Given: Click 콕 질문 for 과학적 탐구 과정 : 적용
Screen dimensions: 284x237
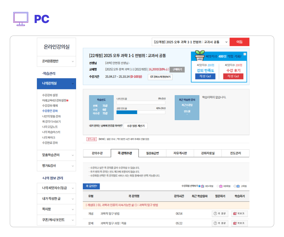Looking at the screenshot, I should click(x=220, y=223).
